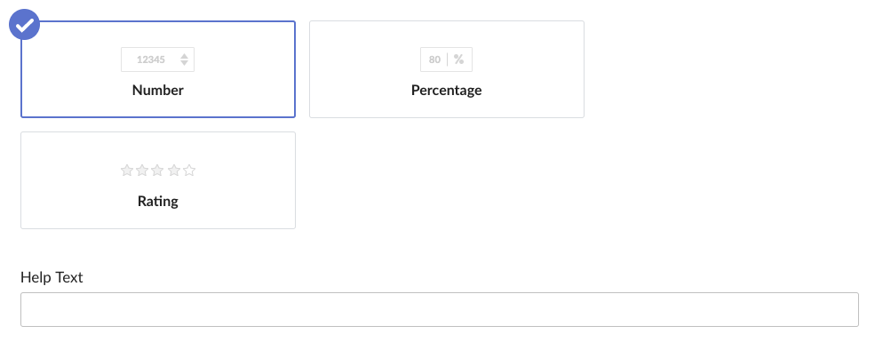Click the first star in Rating preview
Screen dimensions: 875x342
[x=127, y=171]
